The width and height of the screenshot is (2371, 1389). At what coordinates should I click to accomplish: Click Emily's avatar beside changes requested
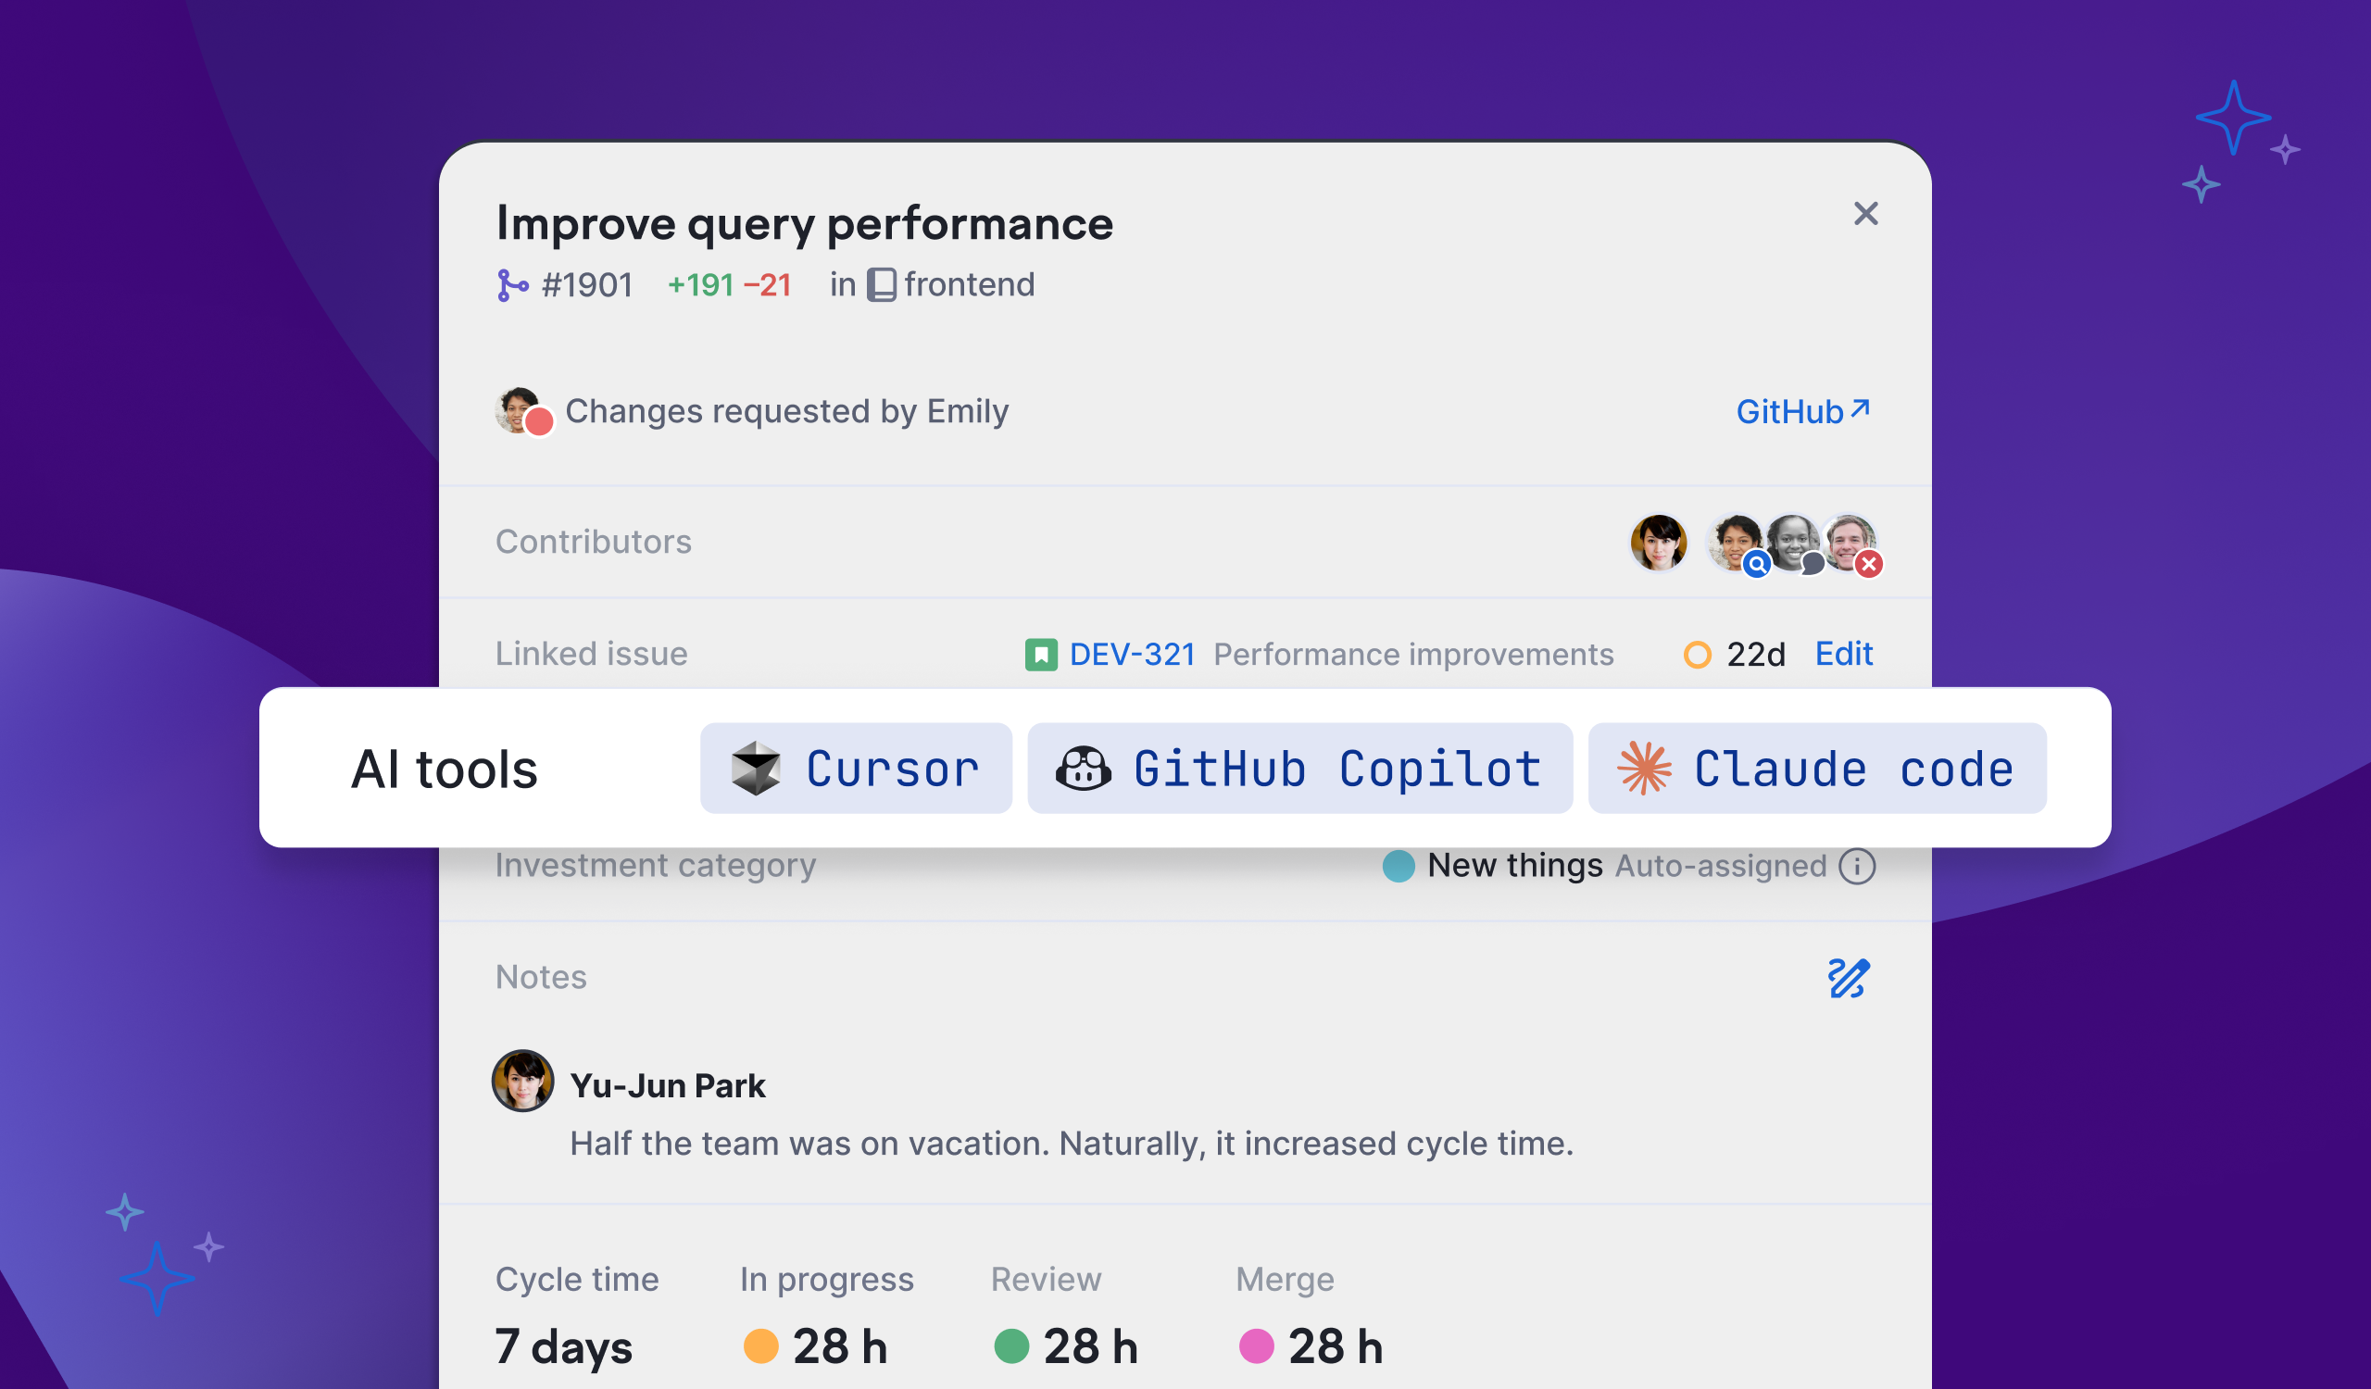[x=519, y=411]
